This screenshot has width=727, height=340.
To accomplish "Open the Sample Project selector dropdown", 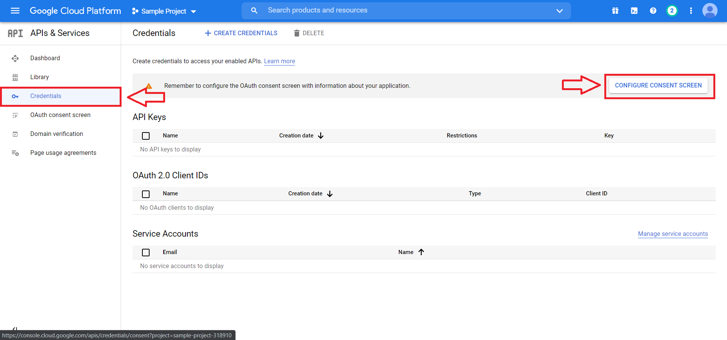I will (x=164, y=11).
